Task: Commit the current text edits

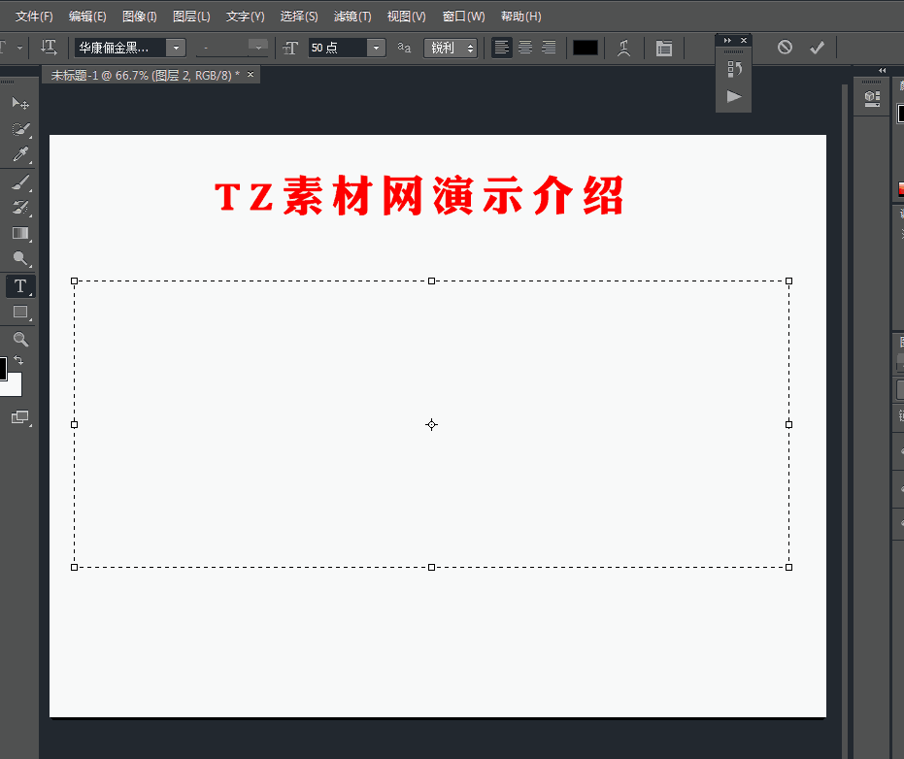Action: [817, 48]
